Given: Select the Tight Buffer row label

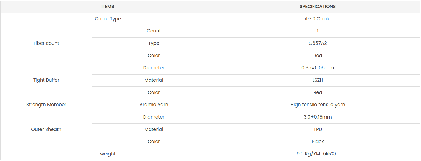Looking at the screenshot, I should pos(46,80).
